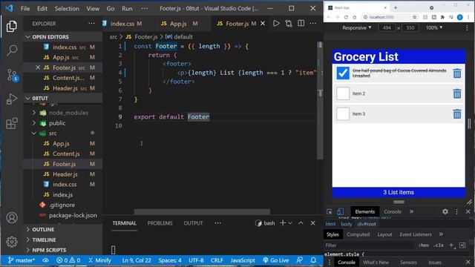The height and width of the screenshot is (267, 475).
Task: Click the Ln 9, Col 22 position indicator
Action: coord(137,260)
